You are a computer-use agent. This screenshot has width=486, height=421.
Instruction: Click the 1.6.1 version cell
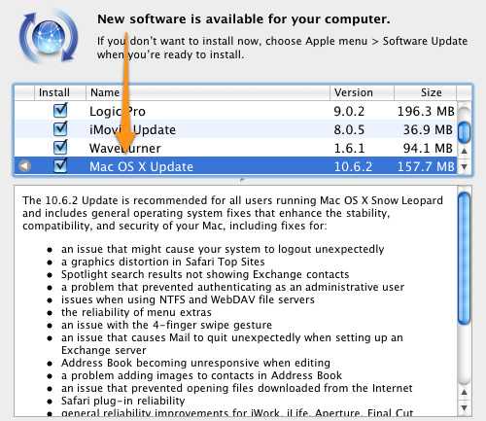click(349, 149)
